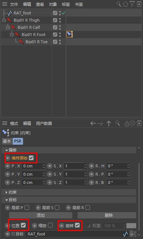The width and height of the screenshot is (143, 239).
Task: Open the 书签 menu
Action: tap(79, 4)
